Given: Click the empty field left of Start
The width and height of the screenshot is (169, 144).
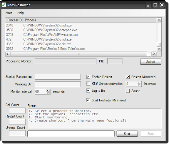Looking at the screenshot, I should coord(71,134).
